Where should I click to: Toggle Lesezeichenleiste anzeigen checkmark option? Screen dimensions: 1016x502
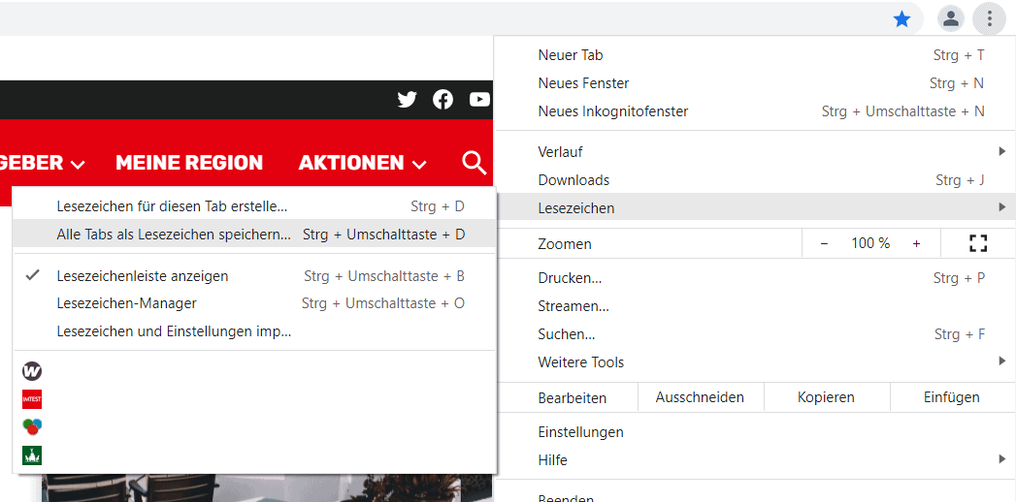tap(255, 276)
